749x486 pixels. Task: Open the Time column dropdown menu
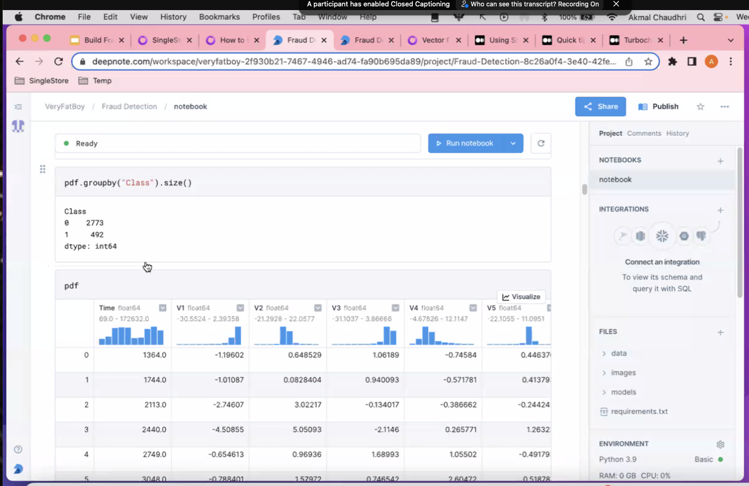(163, 308)
